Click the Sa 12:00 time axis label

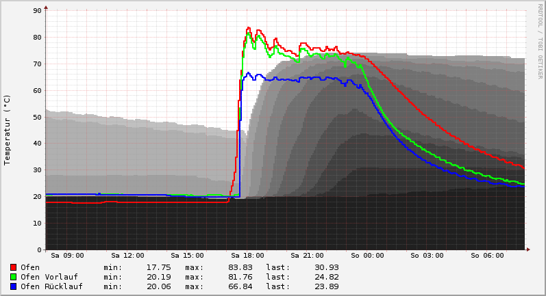click(x=127, y=256)
